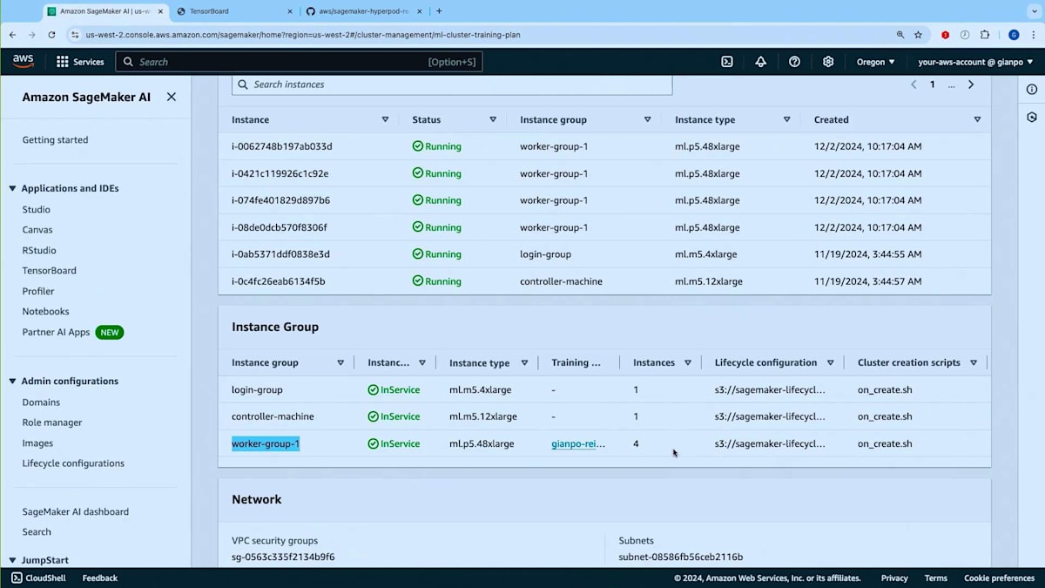
Task: Sort the Instance type column in the instances table
Action: (786, 119)
